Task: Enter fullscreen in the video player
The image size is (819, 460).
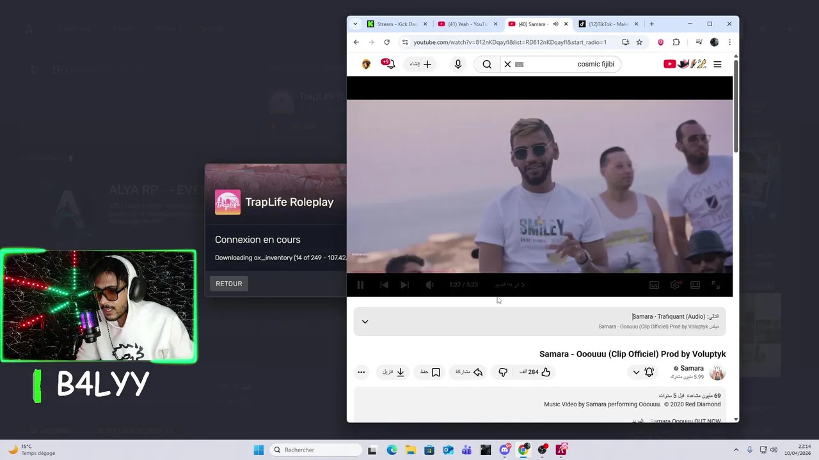Action: coord(716,285)
